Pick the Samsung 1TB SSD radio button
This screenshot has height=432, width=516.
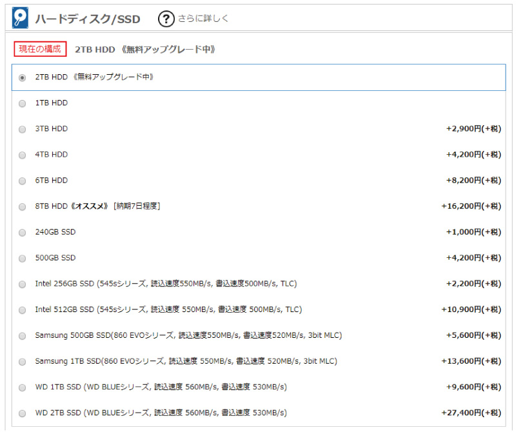click(22, 362)
